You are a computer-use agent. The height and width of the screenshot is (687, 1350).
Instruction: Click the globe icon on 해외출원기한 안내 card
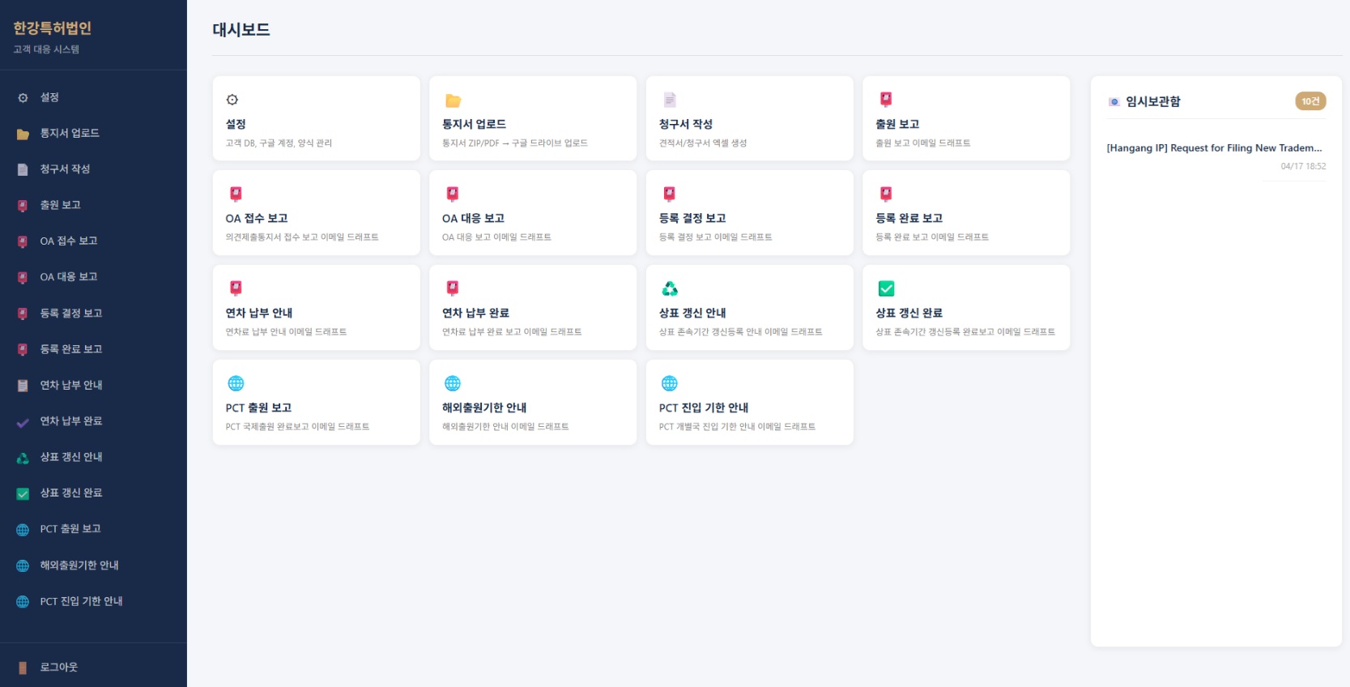click(x=453, y=383)
